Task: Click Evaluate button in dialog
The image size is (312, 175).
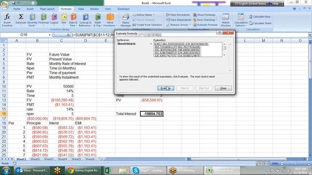Action: [166, 88]
